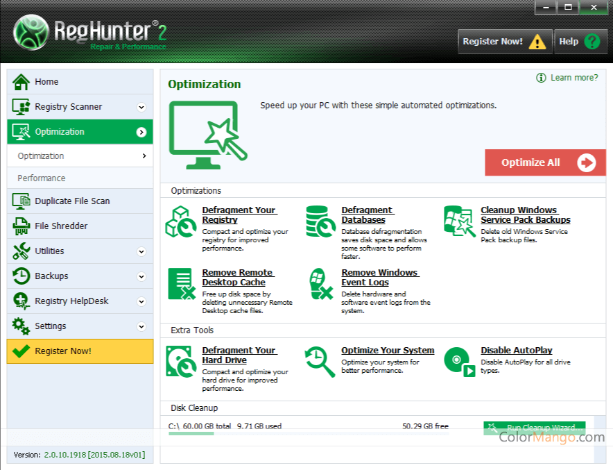This screenshot has height=470, width=613.
Task: Click the Registry Scanner sidebar icon
Action: [21, 107]
